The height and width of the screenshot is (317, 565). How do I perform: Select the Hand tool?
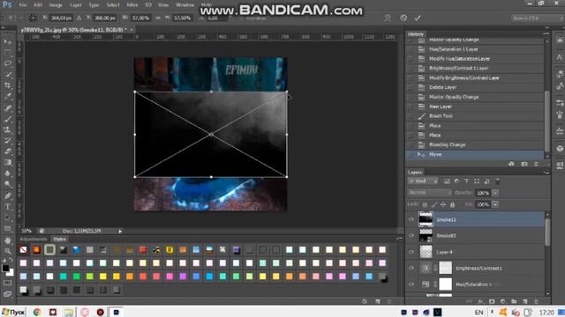8,240
